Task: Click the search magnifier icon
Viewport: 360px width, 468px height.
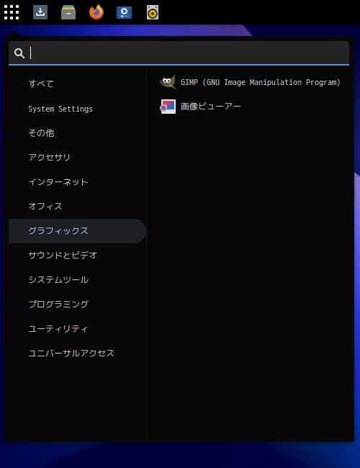Action: pos(19,53)
